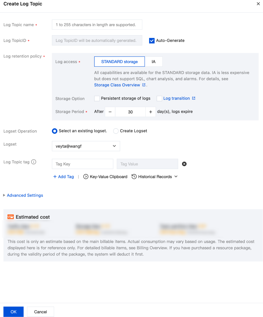Click the minus icon to decrease storage days
The height and width of the screenshot is (317, 263).
110,112
